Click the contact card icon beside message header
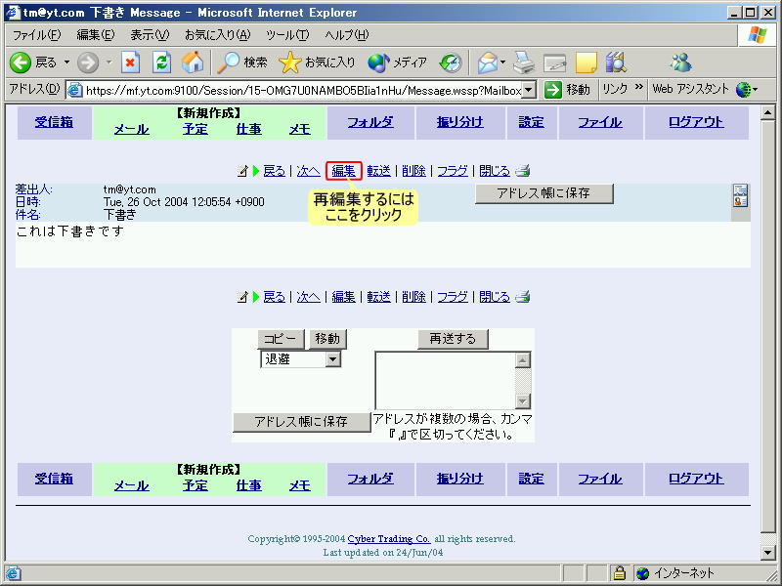 [740, 195]
